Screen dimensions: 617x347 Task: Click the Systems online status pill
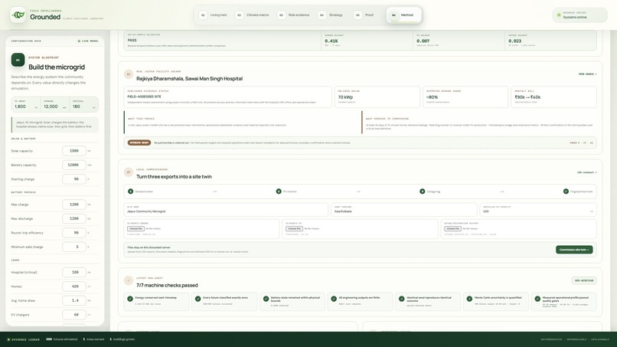point(579,15)
